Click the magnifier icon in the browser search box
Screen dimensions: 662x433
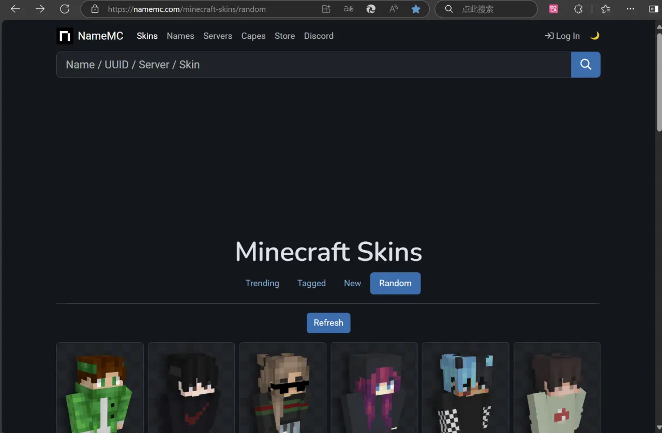(449, 9)
